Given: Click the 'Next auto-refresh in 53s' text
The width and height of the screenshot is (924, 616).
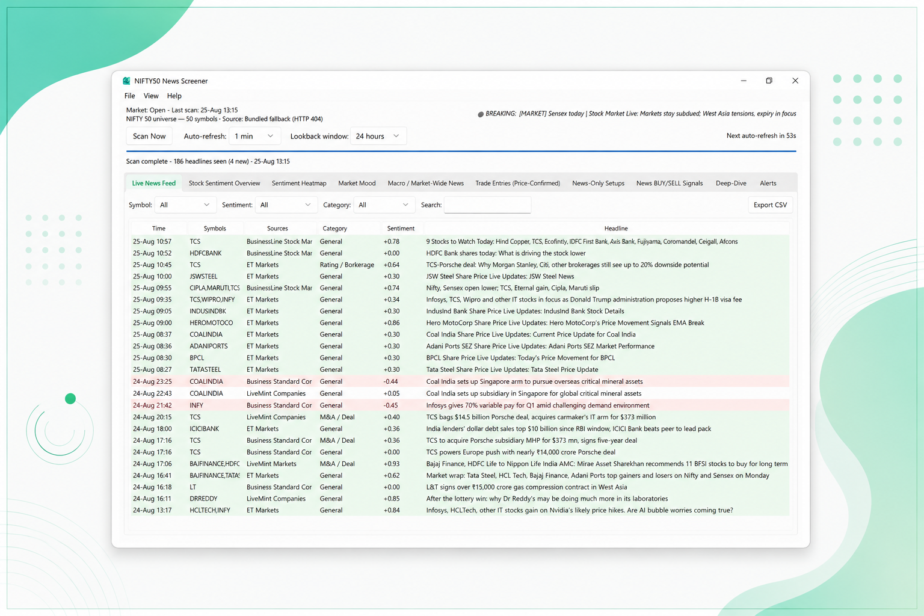Looking at the screenshot, I should [x=761, y=136].
